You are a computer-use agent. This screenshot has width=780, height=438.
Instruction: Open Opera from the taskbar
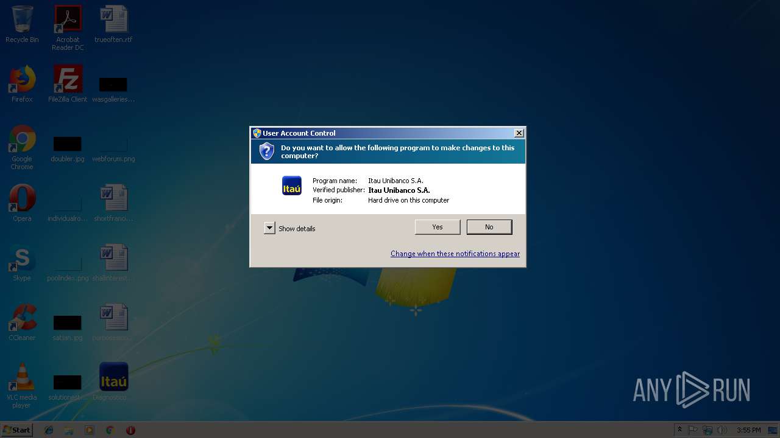coord(130,430)
